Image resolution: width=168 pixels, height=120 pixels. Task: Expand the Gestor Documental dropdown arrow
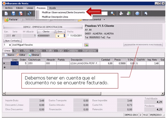104,19
